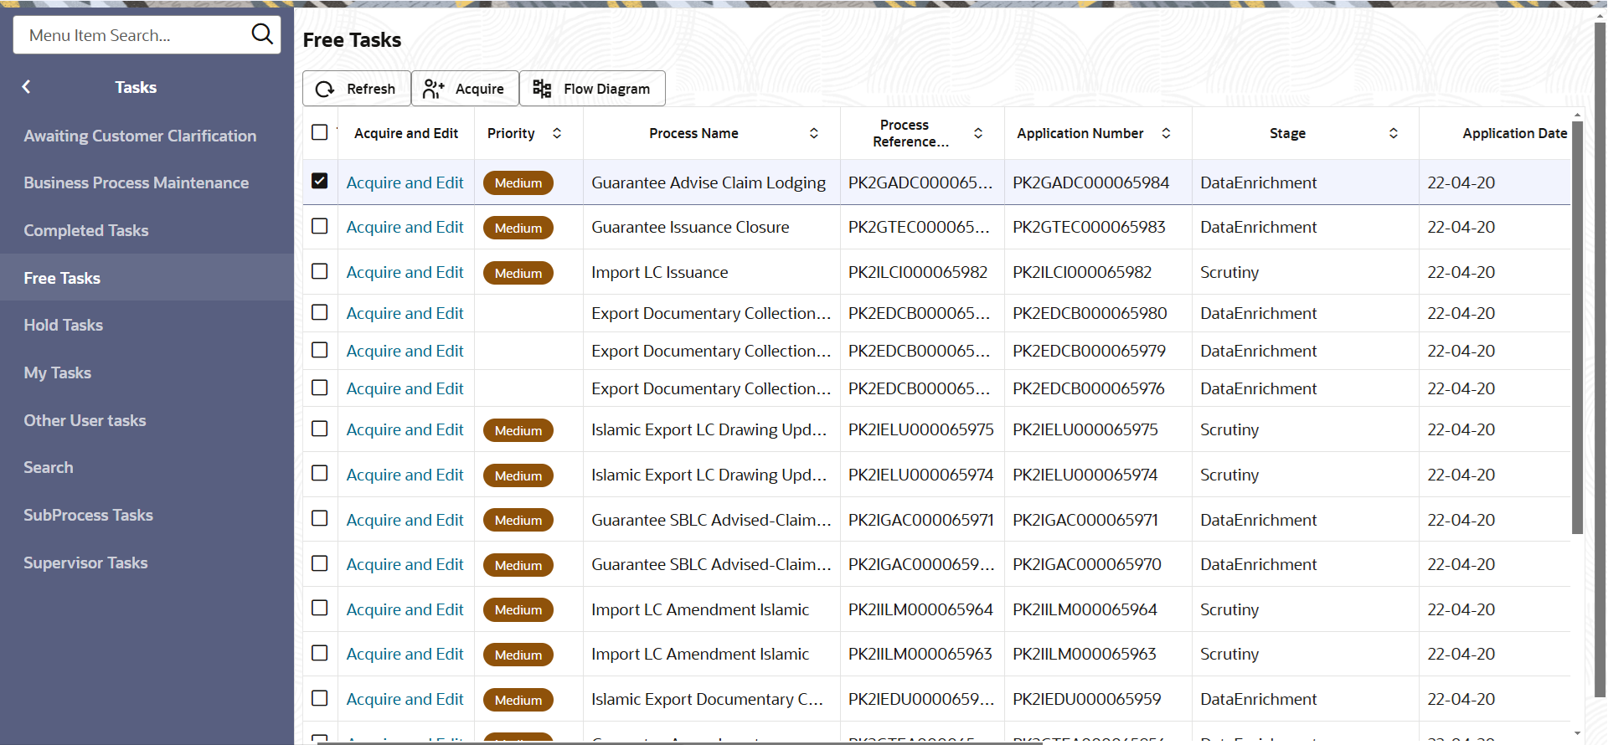The height and width of the screenshot is (745, 1608).
Task: Click Acquire and Edit for Guarantee Issuance Closure
Action: point(405,227)
